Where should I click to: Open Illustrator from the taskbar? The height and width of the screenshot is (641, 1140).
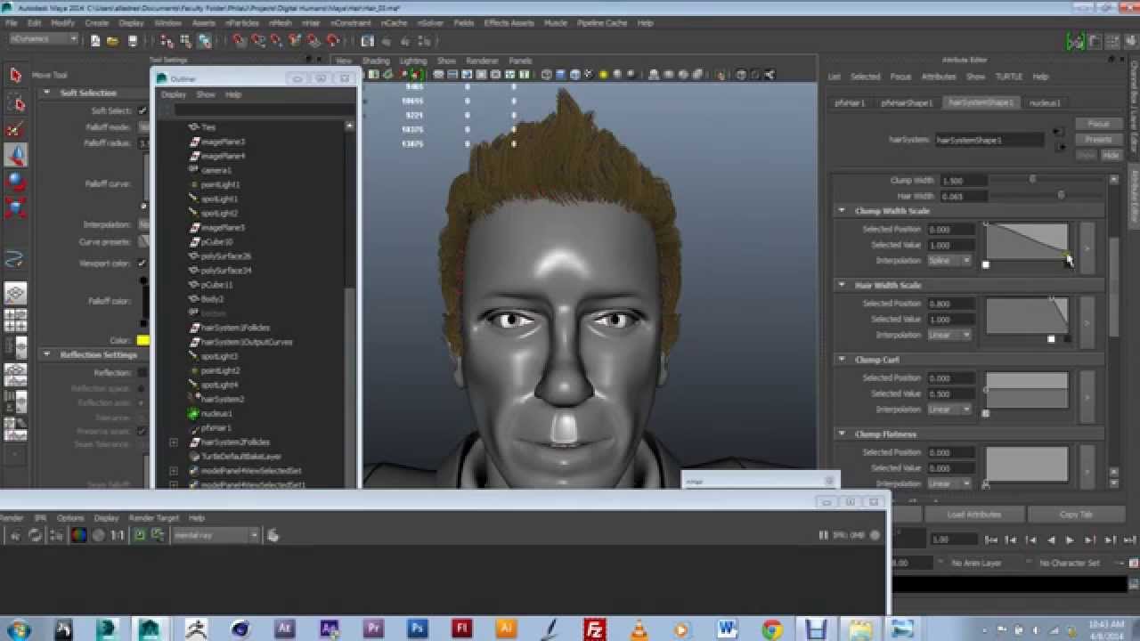[506, 629]
